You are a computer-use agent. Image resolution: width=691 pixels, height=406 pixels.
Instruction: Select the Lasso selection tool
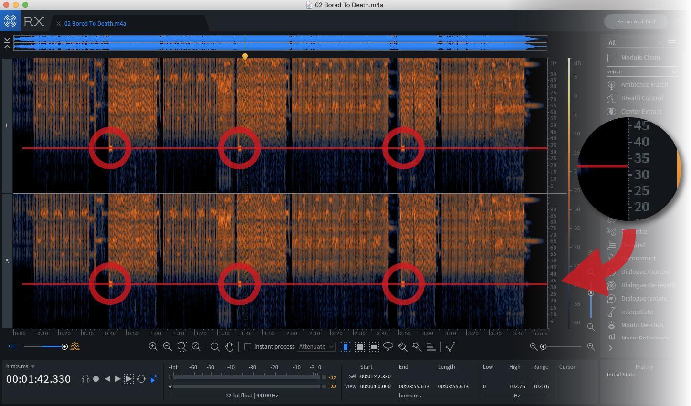pyautogui.click(x=388, y=346)
